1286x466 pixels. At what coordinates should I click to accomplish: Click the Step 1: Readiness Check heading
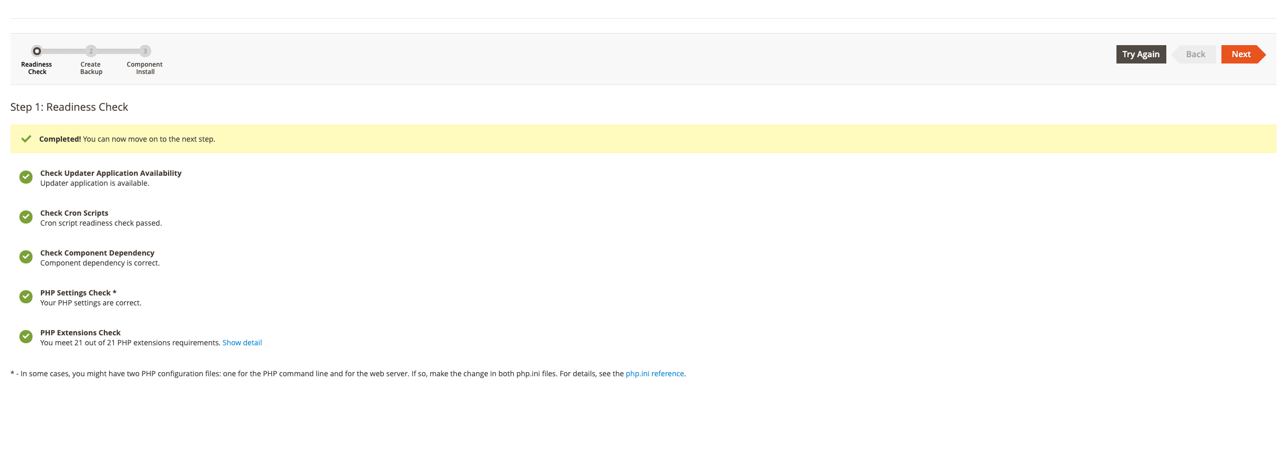point(69,107)
